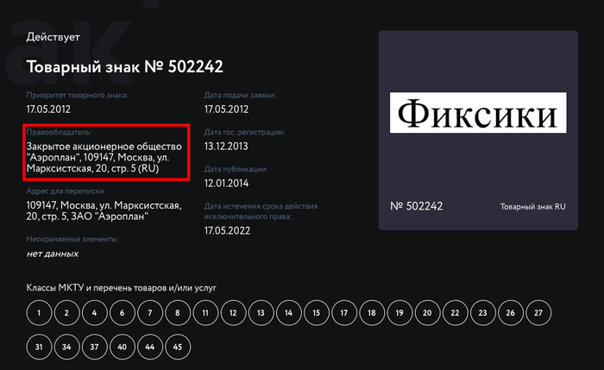Image resolution: width=604 pixels, height=370 pixels.
Task: Select MKTU class 20 circle
Action: [x=427, y=312]
